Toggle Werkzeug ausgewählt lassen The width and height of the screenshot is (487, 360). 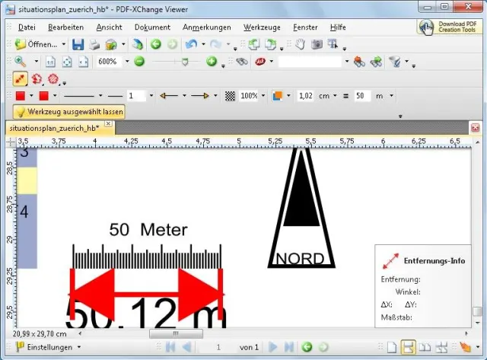click(69, 112)
